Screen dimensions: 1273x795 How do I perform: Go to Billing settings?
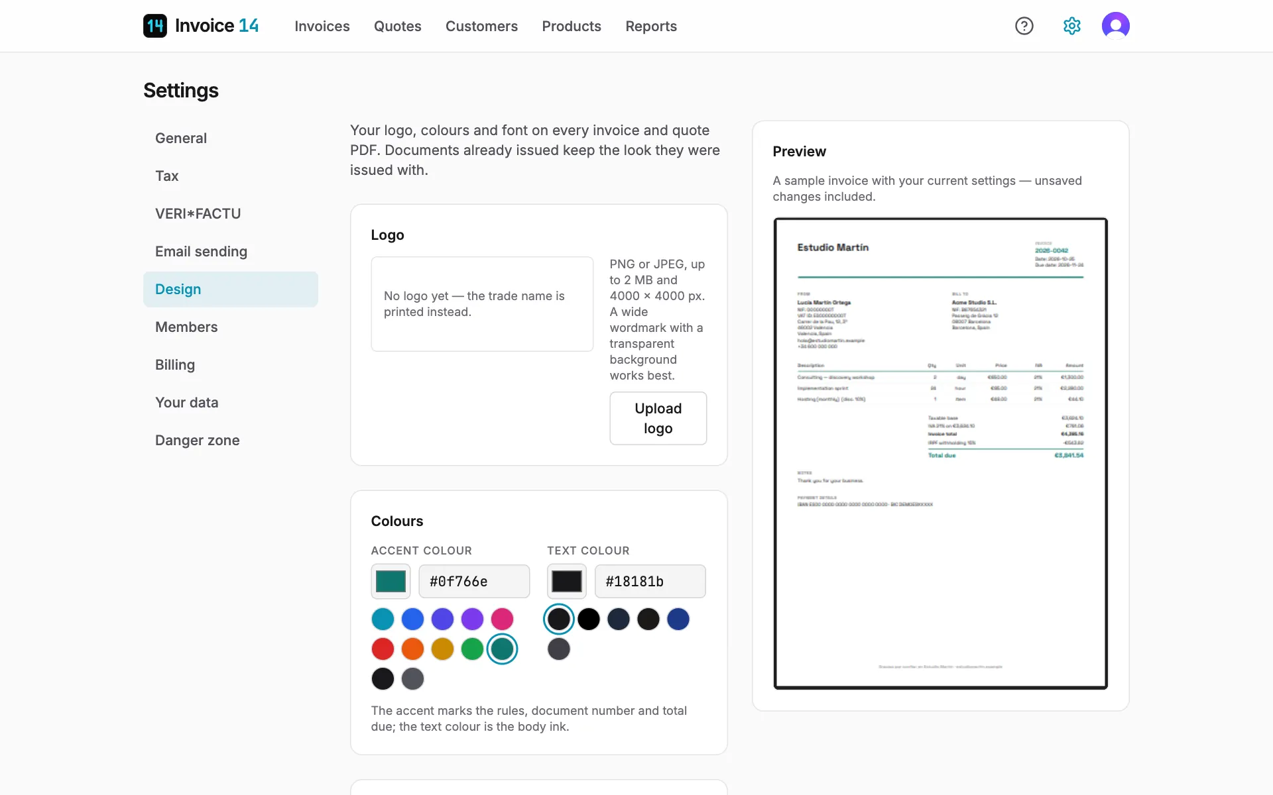pos(231,365)
